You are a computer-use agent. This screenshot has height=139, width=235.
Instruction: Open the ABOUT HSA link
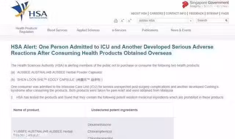(x=139, y=14)
